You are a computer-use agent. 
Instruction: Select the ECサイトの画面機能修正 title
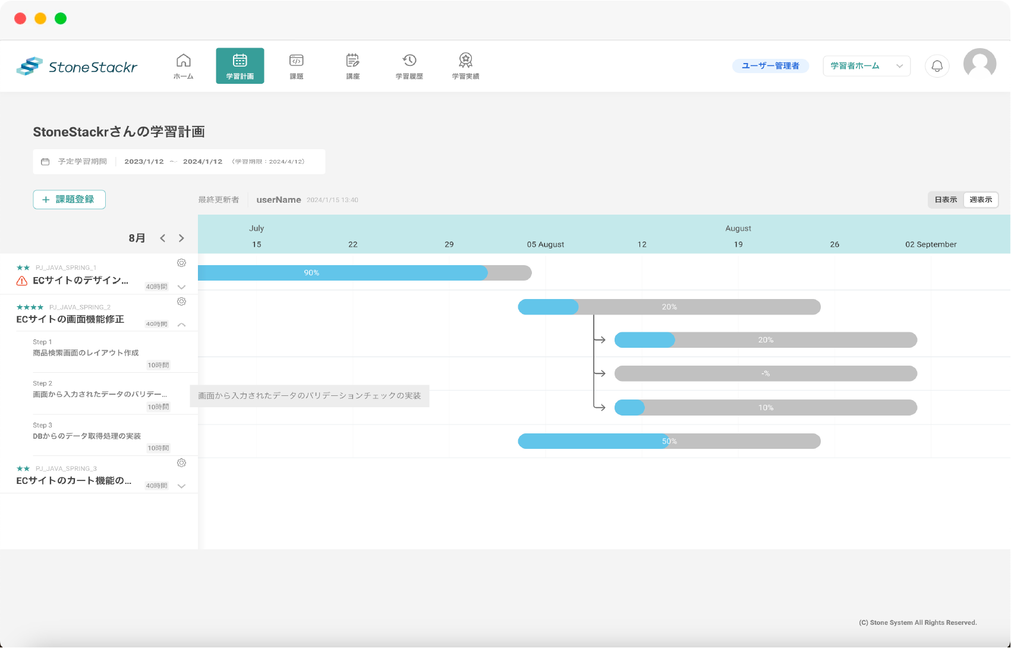click(x=70, y=320)
